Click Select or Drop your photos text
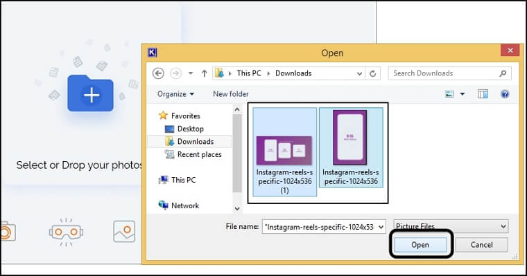The image size is (527, 276). tap(79, 165)
